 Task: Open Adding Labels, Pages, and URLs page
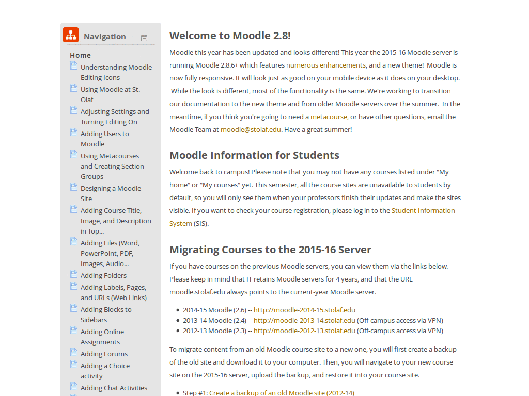coord(114,293)
